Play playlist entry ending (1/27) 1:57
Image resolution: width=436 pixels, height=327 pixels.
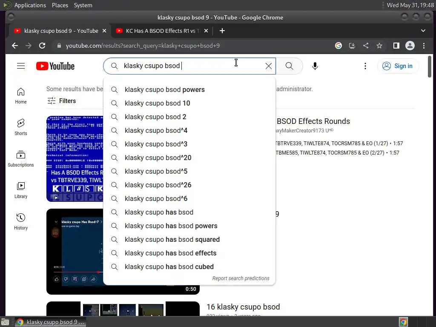[339, 143]
